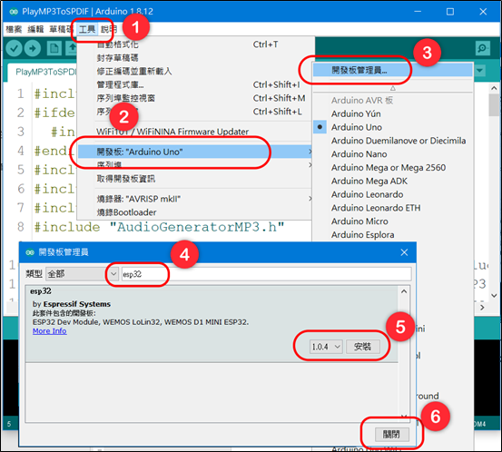Open the tab options dropdown arrow
The height and width of the screenshot is (452, 502).
click(480, 71)
